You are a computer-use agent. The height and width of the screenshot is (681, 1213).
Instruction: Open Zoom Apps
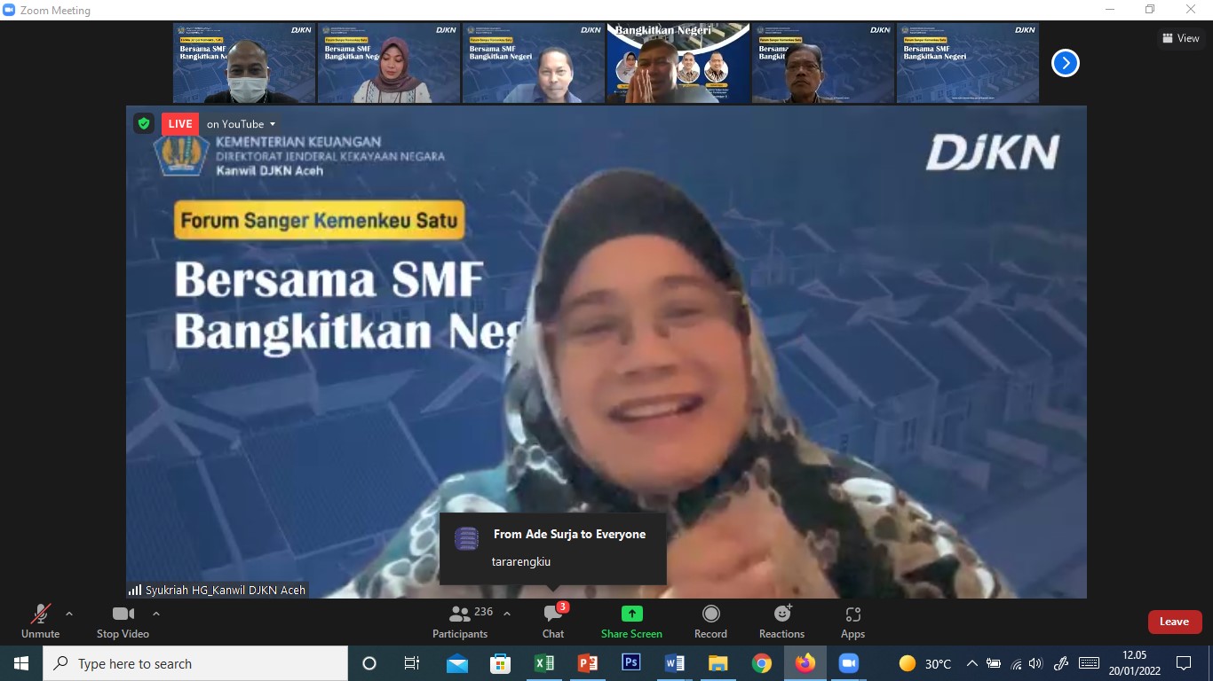click(852, 621)
